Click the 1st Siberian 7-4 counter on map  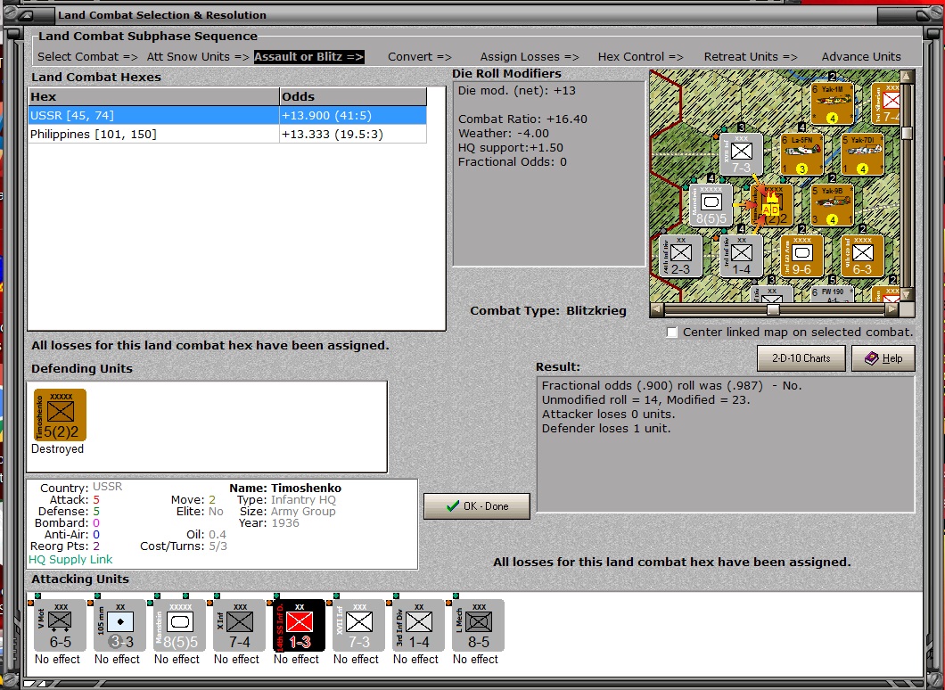pos(886,103)
